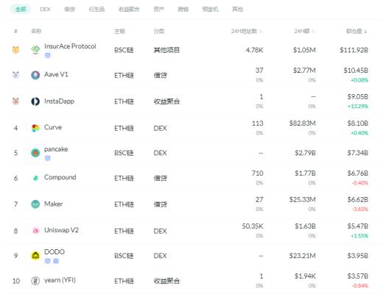This screenshot has height=294, width=383.
Task: Click the 710 address count for Compound
Action: [x=258, y=173]
